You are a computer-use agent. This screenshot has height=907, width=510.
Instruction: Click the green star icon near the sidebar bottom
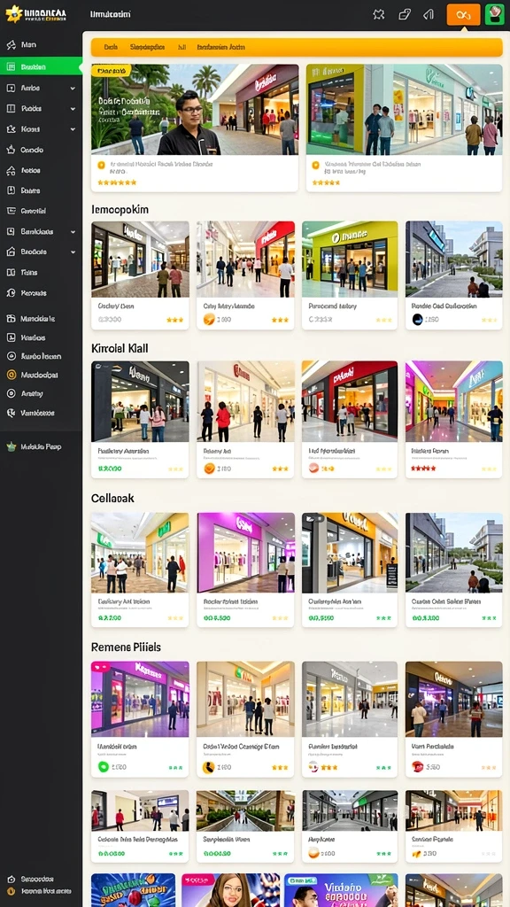11,446
